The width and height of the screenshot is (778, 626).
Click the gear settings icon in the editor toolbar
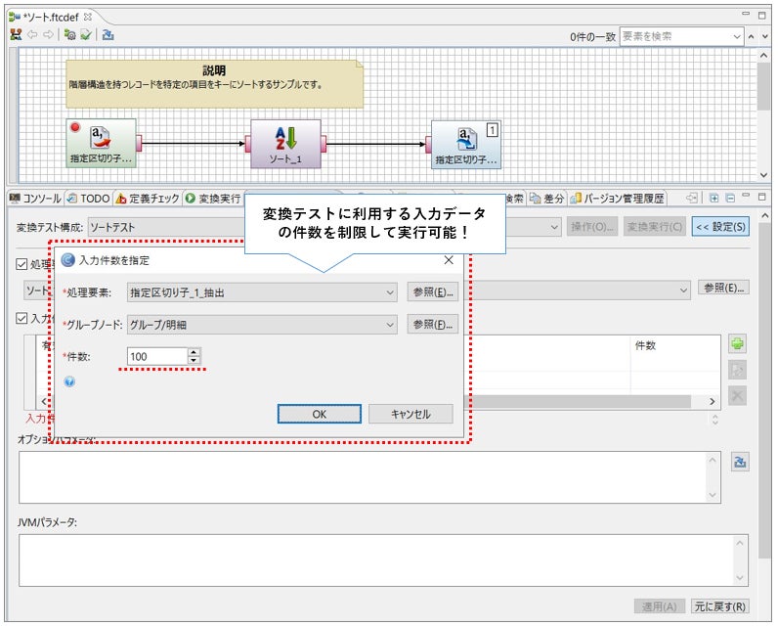pos(70,35)
